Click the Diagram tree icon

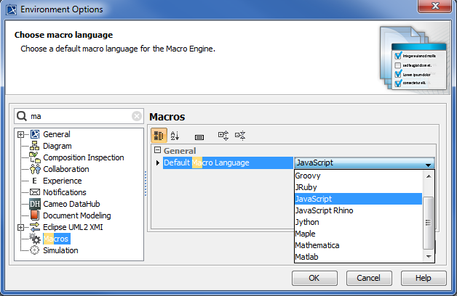tap(35, 146)
